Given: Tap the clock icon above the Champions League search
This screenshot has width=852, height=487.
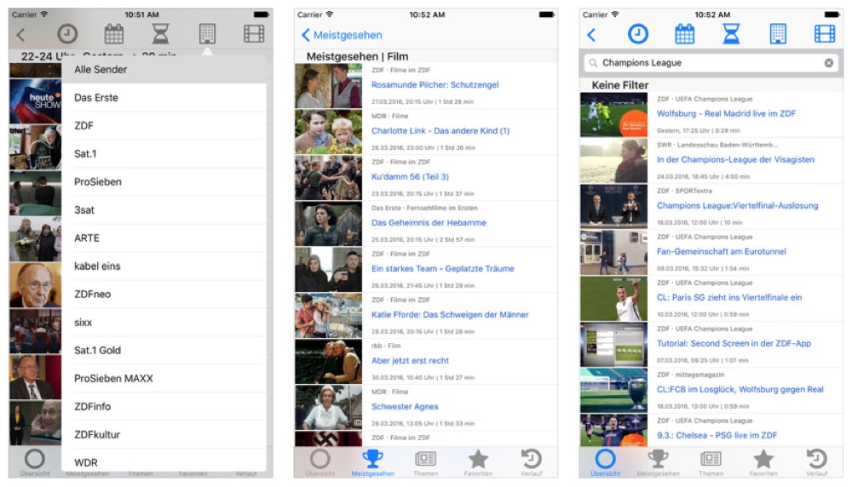Looking at the screenshot, I should [637, 34].
